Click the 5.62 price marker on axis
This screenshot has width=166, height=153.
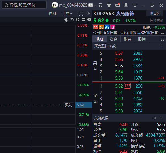point(84,105)
